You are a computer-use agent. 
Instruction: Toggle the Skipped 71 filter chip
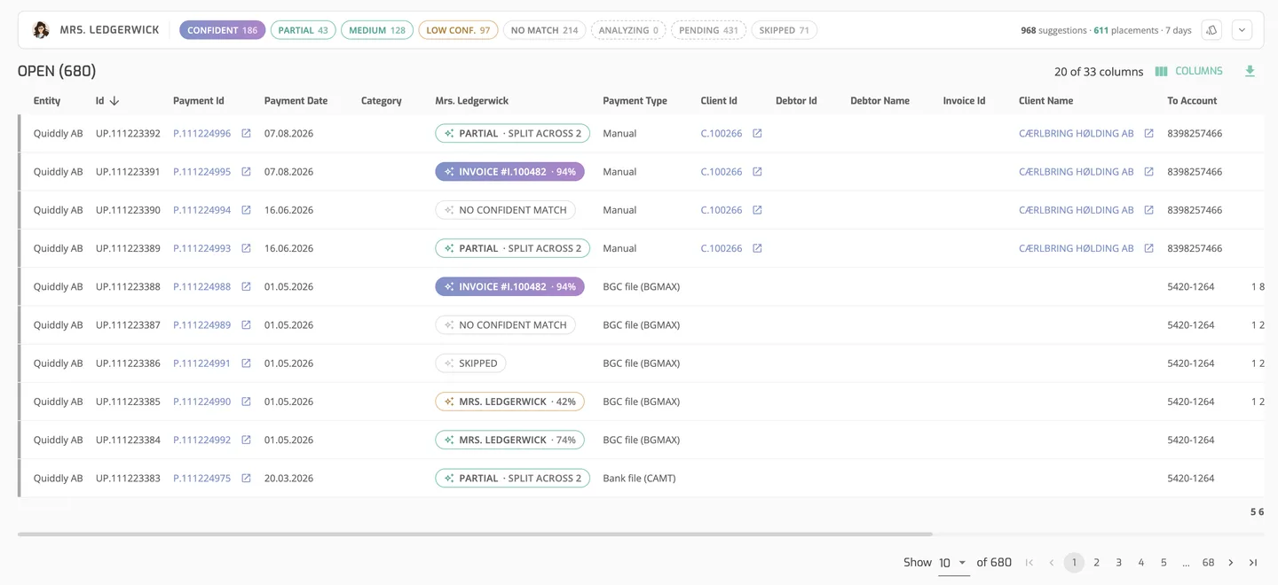click(785, 30)
